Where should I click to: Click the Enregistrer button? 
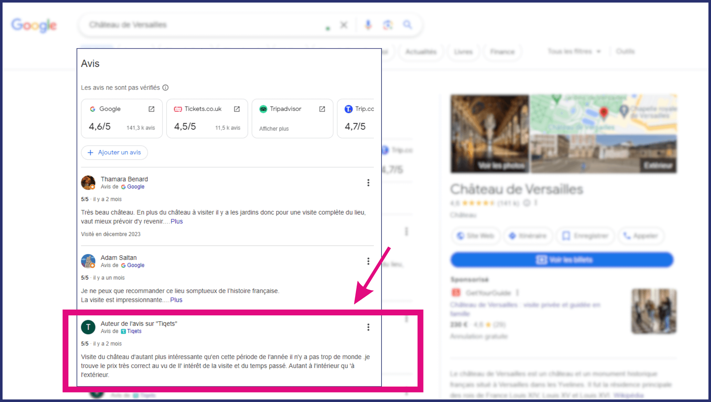coord(585,236)
